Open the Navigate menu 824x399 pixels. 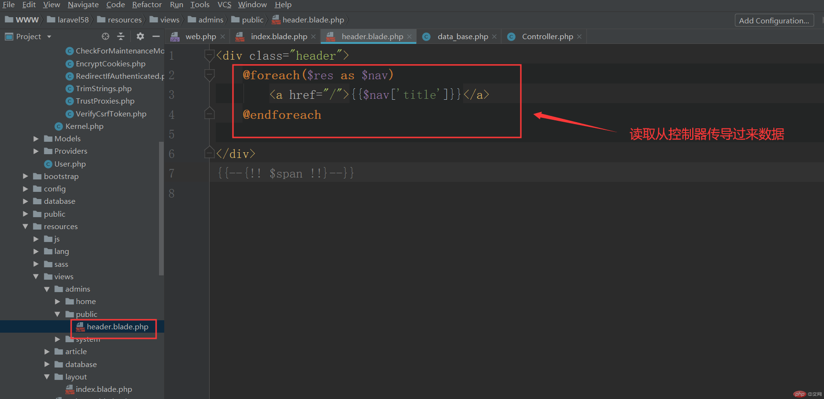pos(83,5)
